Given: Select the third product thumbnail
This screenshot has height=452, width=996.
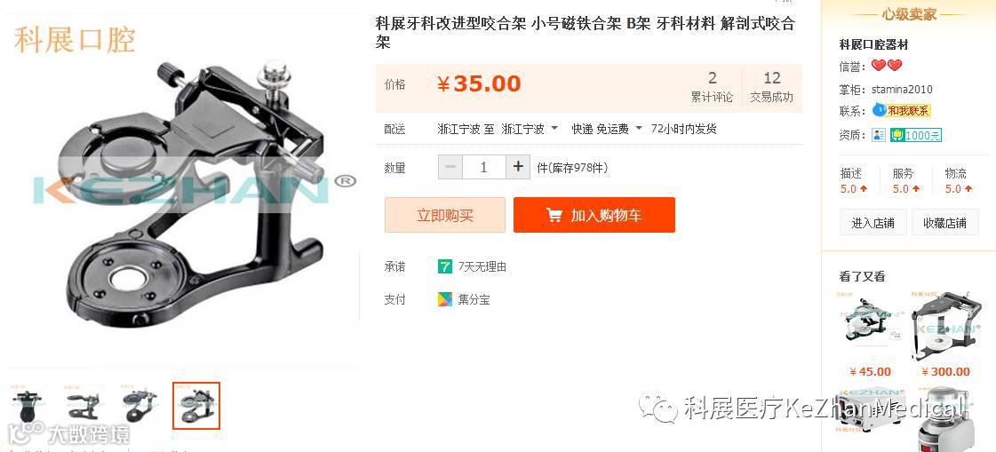Looking at the screenshot, I should [139, 405].
